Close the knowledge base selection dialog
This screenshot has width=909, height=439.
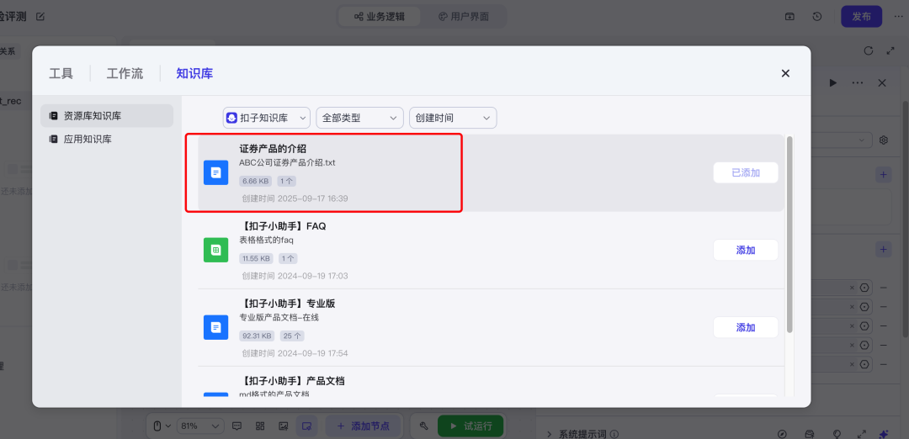785,73
